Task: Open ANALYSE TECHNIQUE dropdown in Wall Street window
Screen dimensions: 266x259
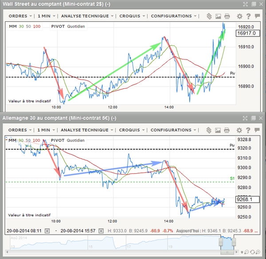Action: (87, 16)
